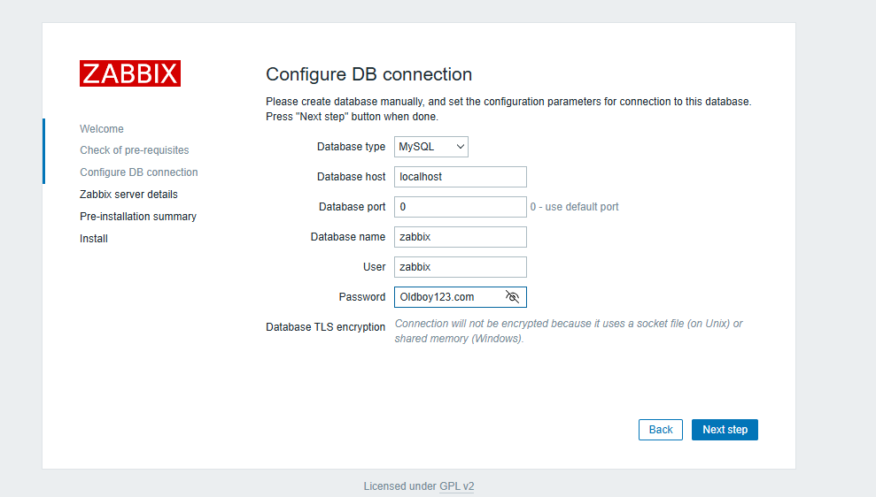Click the Password label

click(362, 297)
